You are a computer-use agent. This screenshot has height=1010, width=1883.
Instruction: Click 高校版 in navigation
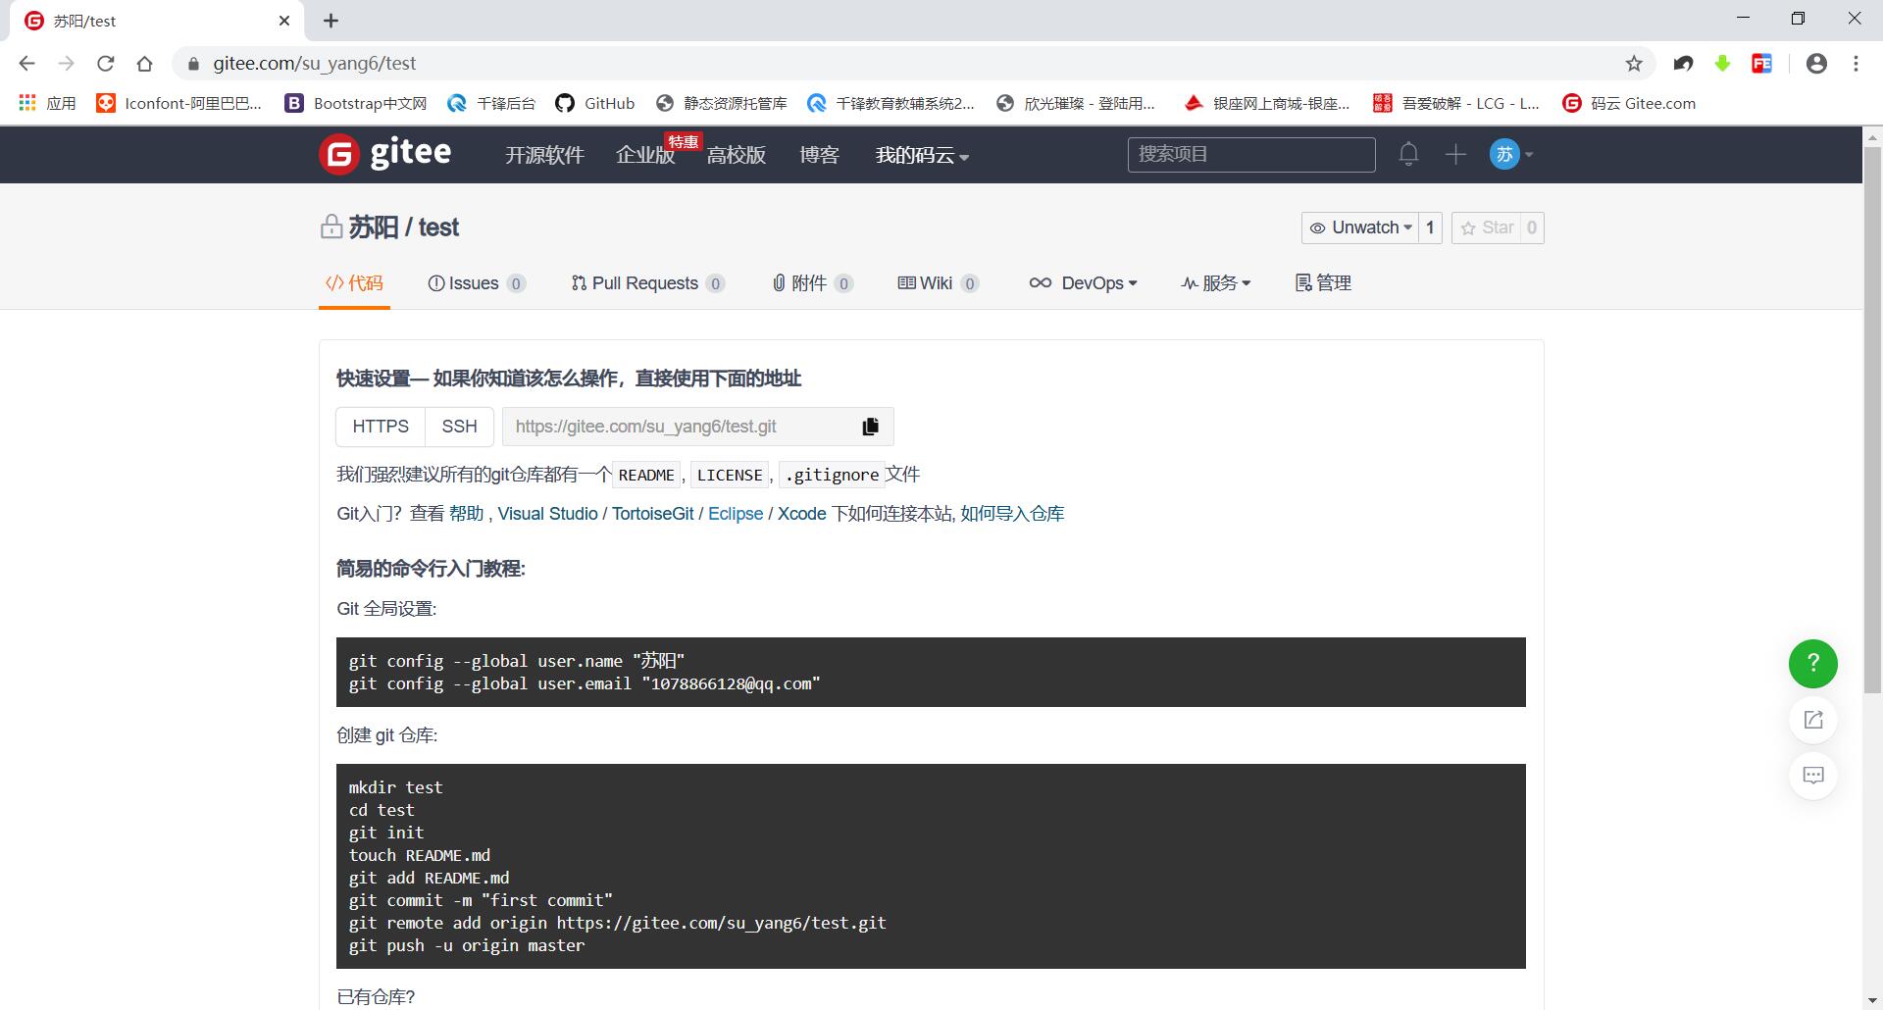736,155
